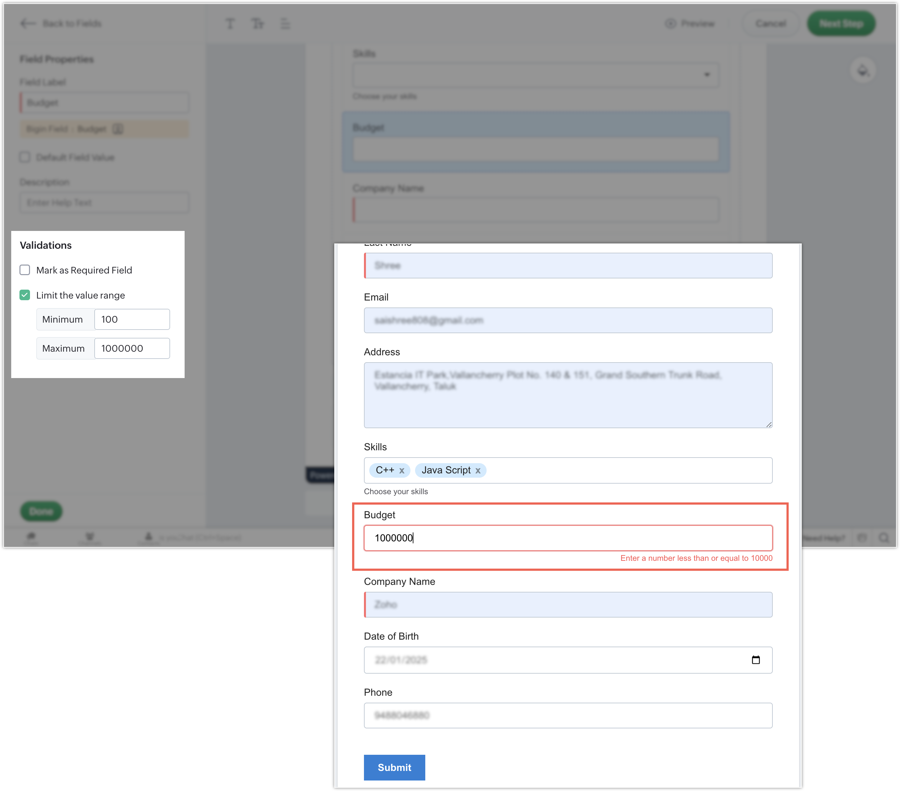900x797 pixels.
Task: Remove the Java Script skill tag
Action: coord(478,470)
